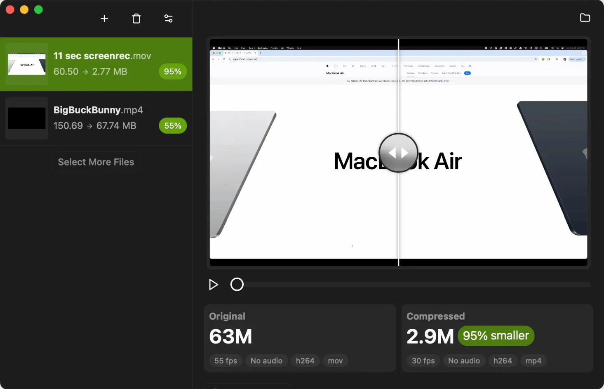The height and width of the screenshot is (389, 604).
Task: Close the window with the red button
Action: (x=10, y=9)
